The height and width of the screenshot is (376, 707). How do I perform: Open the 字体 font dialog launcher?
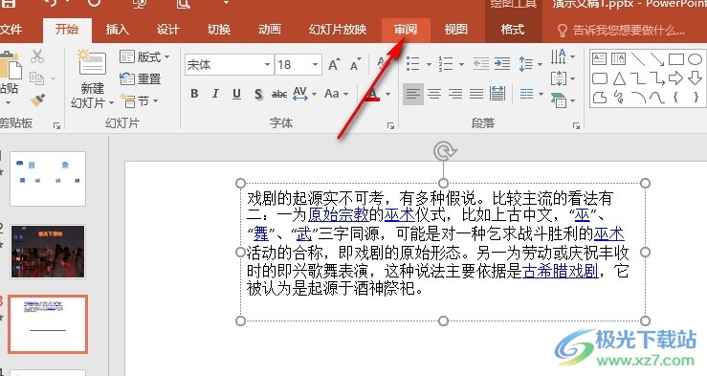(x=391, y=125)
